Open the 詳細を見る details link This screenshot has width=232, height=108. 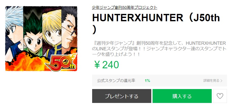(211, 81)
